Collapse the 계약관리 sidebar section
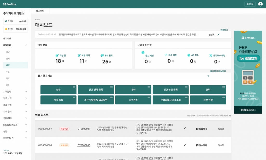The image size is (266, 160). (26, 45)
